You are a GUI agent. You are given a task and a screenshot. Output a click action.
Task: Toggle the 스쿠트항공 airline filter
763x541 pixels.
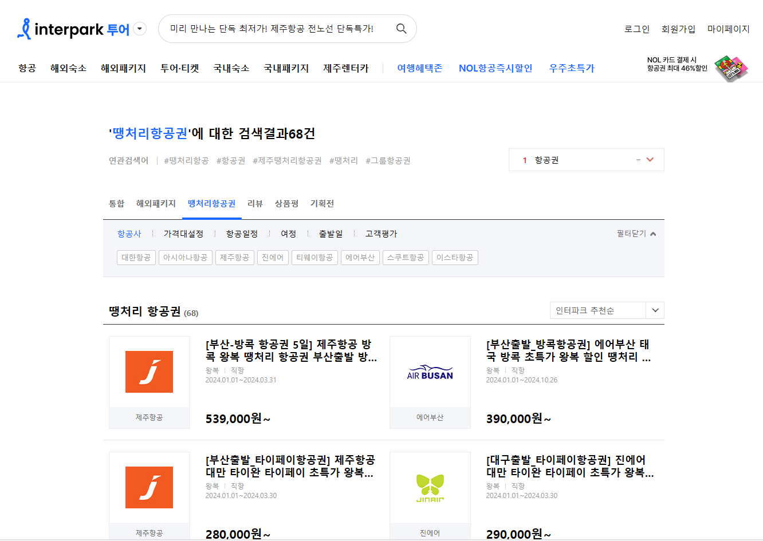coord(406,258)
